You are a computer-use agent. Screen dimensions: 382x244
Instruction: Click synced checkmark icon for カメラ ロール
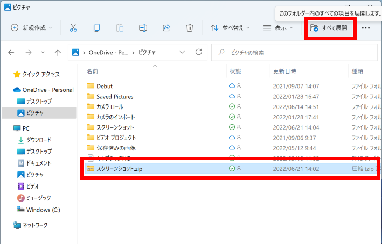coord(232,106)
